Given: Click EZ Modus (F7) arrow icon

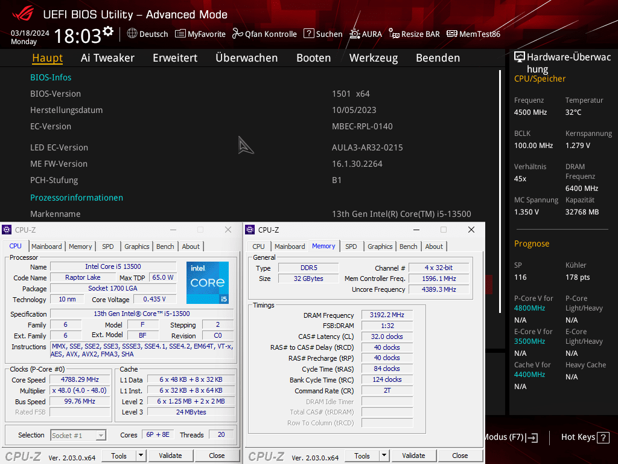Looking at the screenshot, I should click(x=532, y=437).
